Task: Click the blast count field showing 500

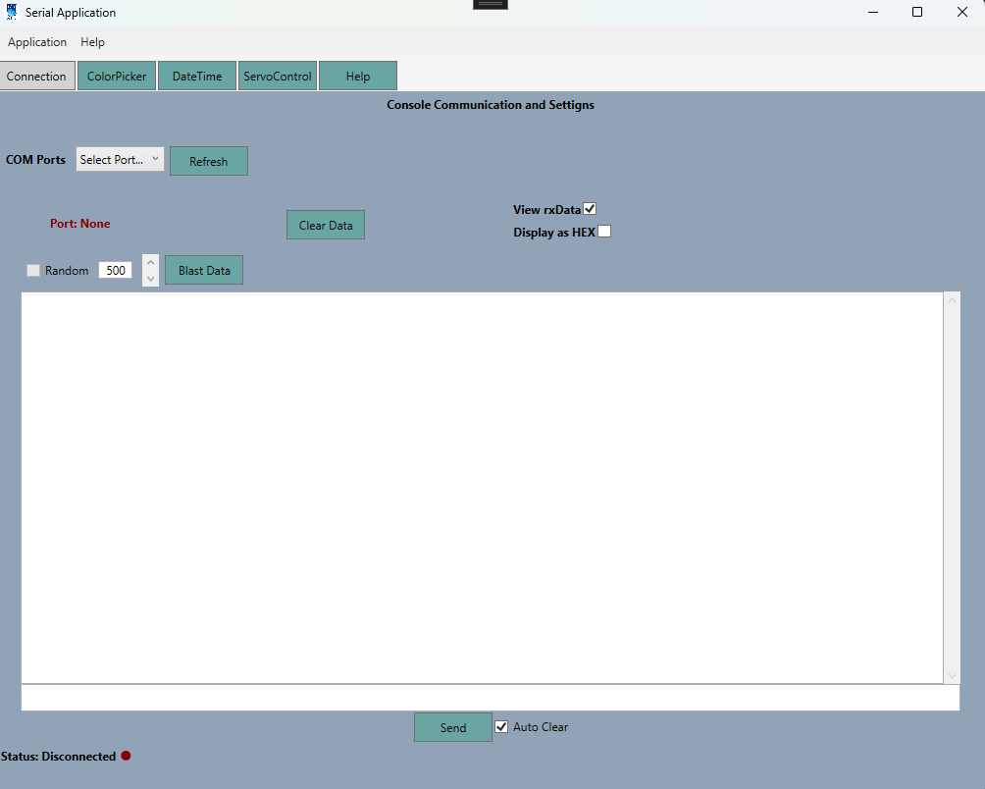Action: click(115, 271)
